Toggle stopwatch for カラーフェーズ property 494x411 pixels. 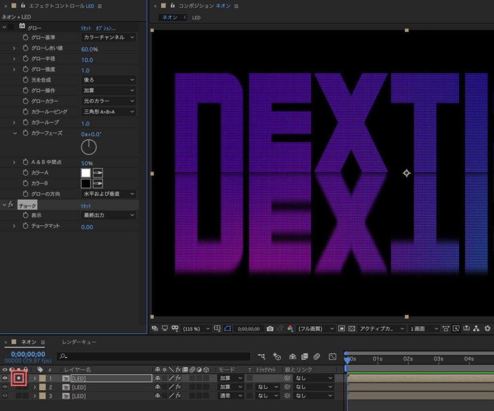(x=26, y=133)
